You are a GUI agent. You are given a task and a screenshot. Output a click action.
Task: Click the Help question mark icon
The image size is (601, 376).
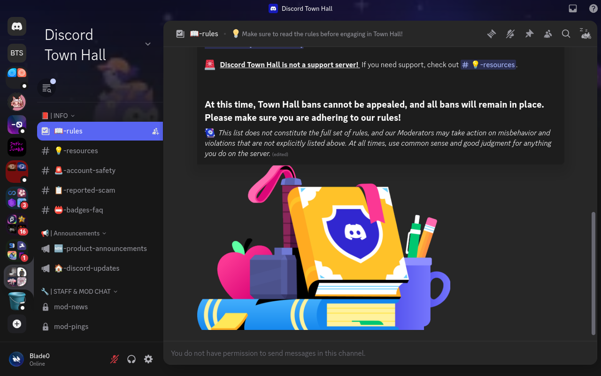[x=593, y=8]
